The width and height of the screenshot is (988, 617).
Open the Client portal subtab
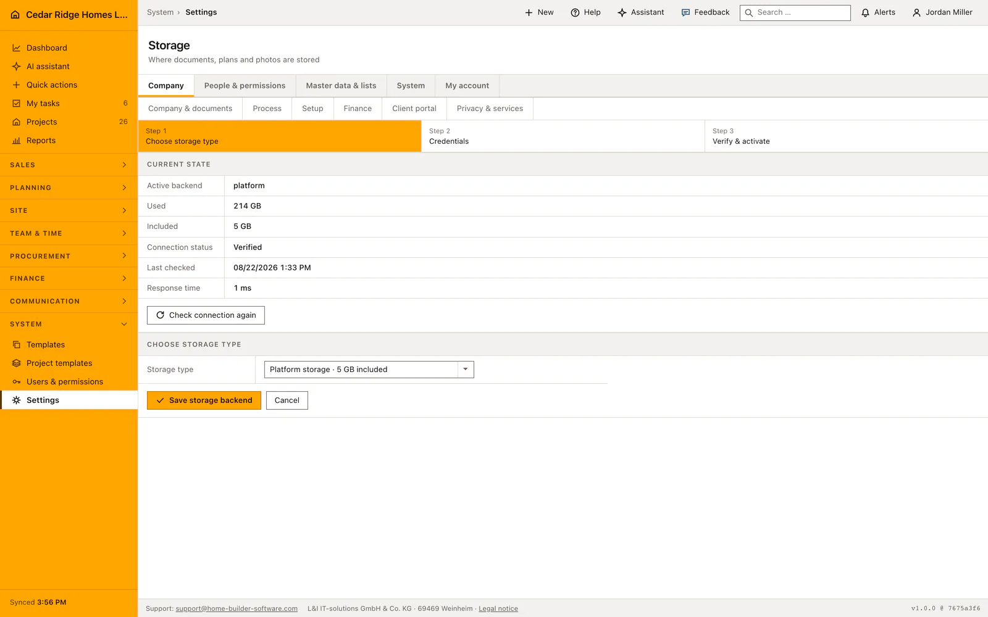[414, 109]
